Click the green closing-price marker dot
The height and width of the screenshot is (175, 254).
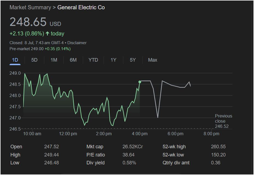(140, 82)
